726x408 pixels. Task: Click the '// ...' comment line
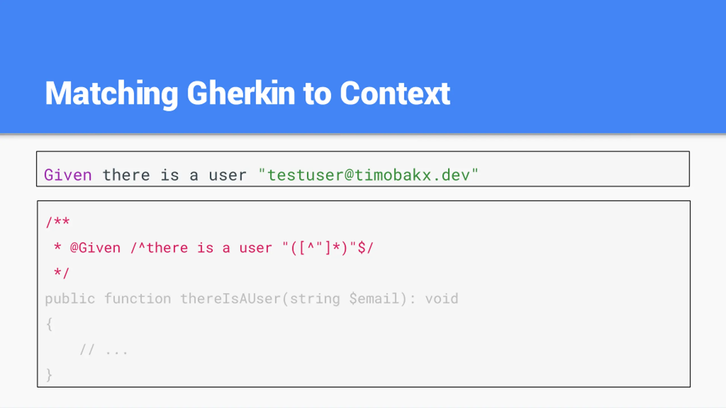point(104,350)
